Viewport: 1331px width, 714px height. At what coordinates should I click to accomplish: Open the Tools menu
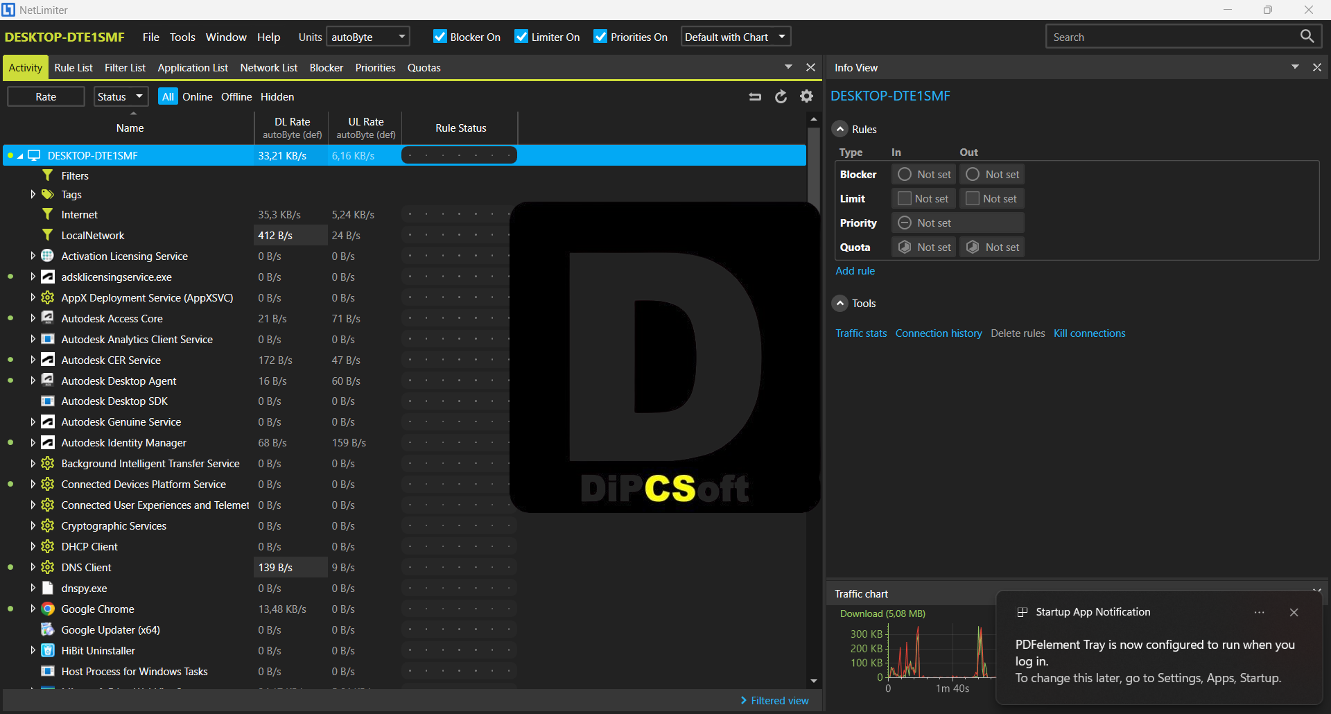tap(182, 37)
